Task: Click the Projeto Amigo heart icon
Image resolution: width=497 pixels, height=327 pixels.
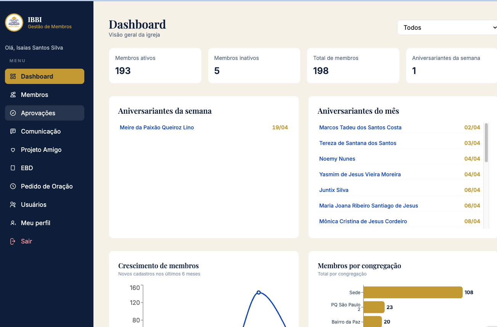Action: pos(13,150)
